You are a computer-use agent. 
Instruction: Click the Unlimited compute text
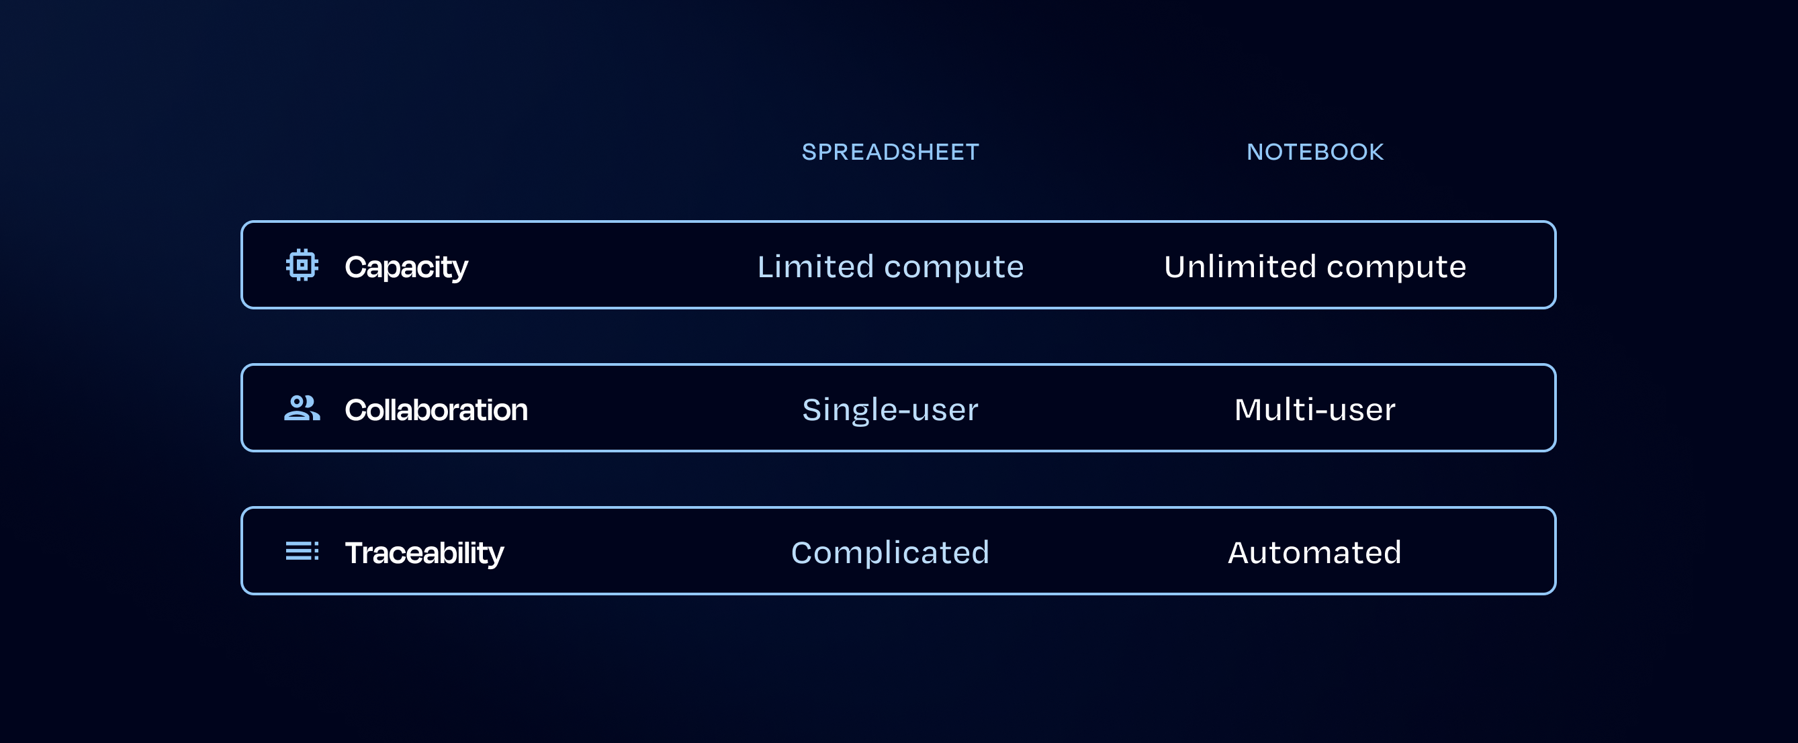(x=1315, y=267)
